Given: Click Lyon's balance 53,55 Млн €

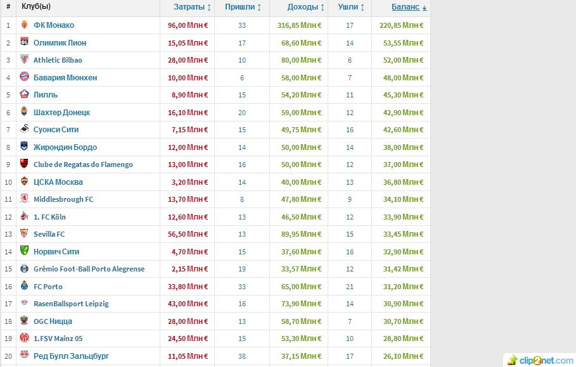Looking at the screenshot, I should coord(404,43).
